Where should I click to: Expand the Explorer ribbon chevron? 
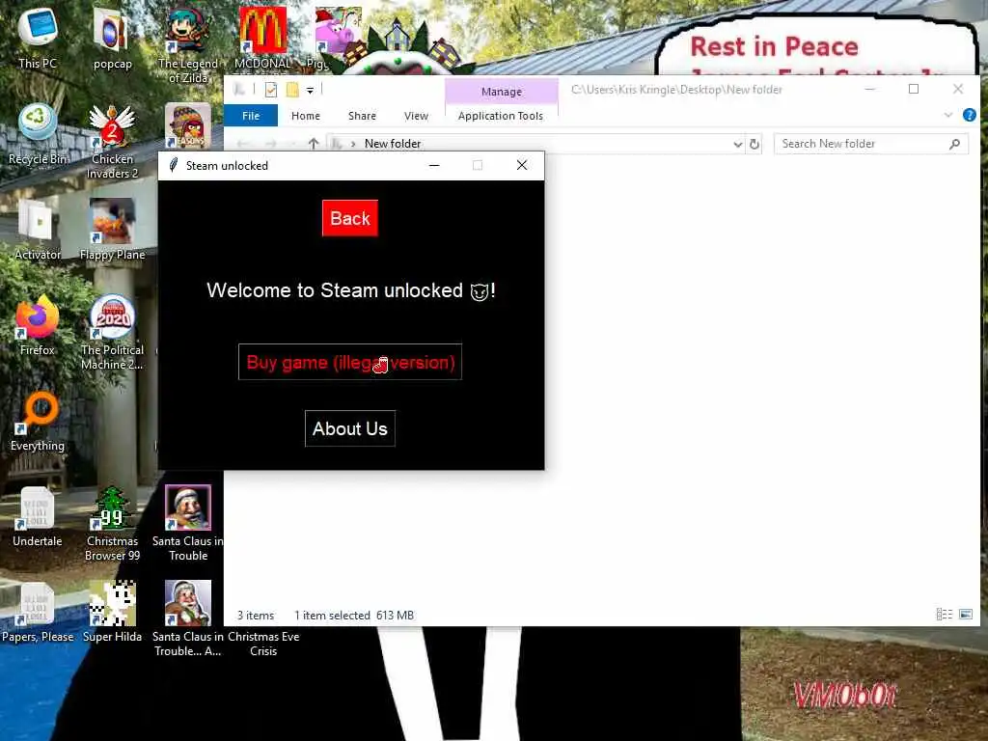[948, 115]
